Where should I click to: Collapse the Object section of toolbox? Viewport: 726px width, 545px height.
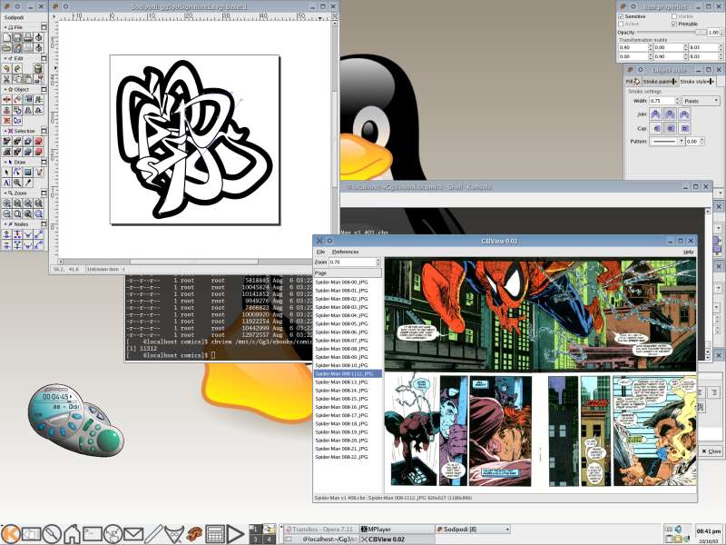click(5, 89)
